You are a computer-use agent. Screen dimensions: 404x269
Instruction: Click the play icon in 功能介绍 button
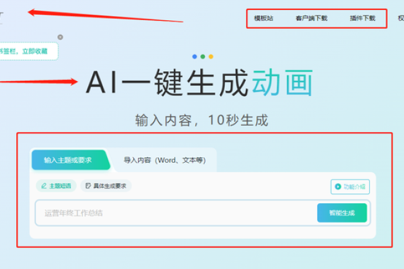(x=337, y=187)
